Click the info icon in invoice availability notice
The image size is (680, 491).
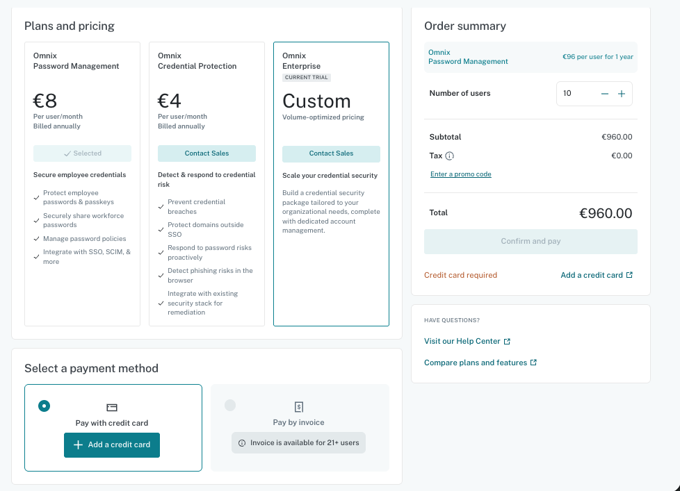[242, 443]
